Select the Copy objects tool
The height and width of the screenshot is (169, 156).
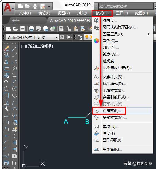tap(6, 55)
